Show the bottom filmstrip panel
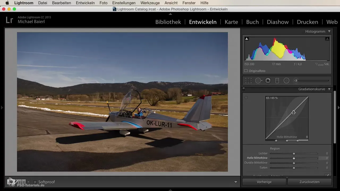Image resolution: width=340 pixels, height=191 pixels. (170, 190)
